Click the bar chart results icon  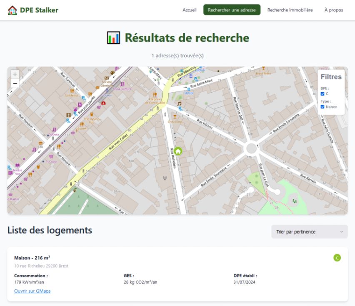click(x=113, y=38)
